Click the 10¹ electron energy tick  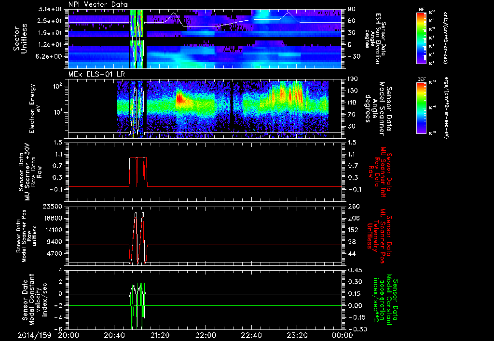pos(58,112)
